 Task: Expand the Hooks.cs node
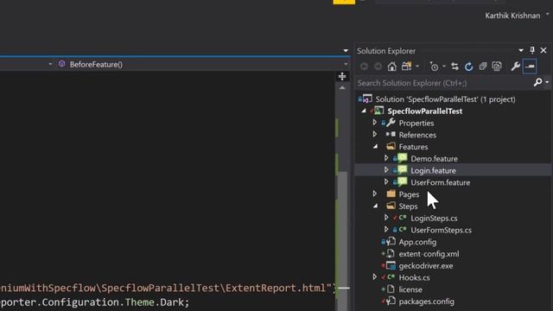point(375,277)
